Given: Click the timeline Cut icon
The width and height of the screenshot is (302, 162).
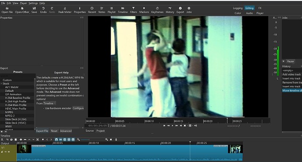Looking at the screenshot, I should 7,140.
